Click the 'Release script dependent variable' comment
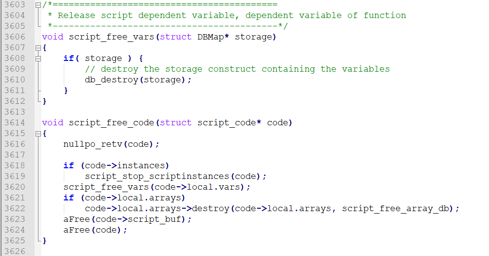This screenshot has height=256, width=489. click(x=227, y=16)
